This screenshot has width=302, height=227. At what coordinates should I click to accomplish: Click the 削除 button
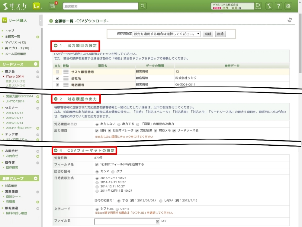(x=220, y=34)
